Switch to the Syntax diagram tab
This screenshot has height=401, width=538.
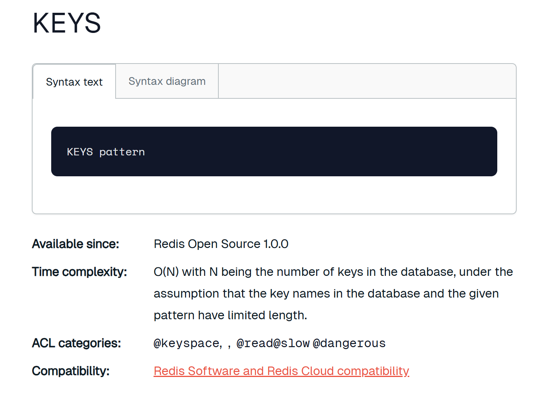[x=167, y=81]
